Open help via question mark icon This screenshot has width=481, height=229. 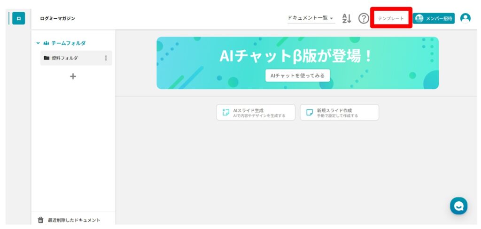[x=364, y=18]
